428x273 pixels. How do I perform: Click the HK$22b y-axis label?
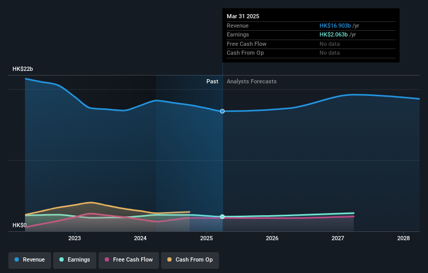(x=22, y=69)
